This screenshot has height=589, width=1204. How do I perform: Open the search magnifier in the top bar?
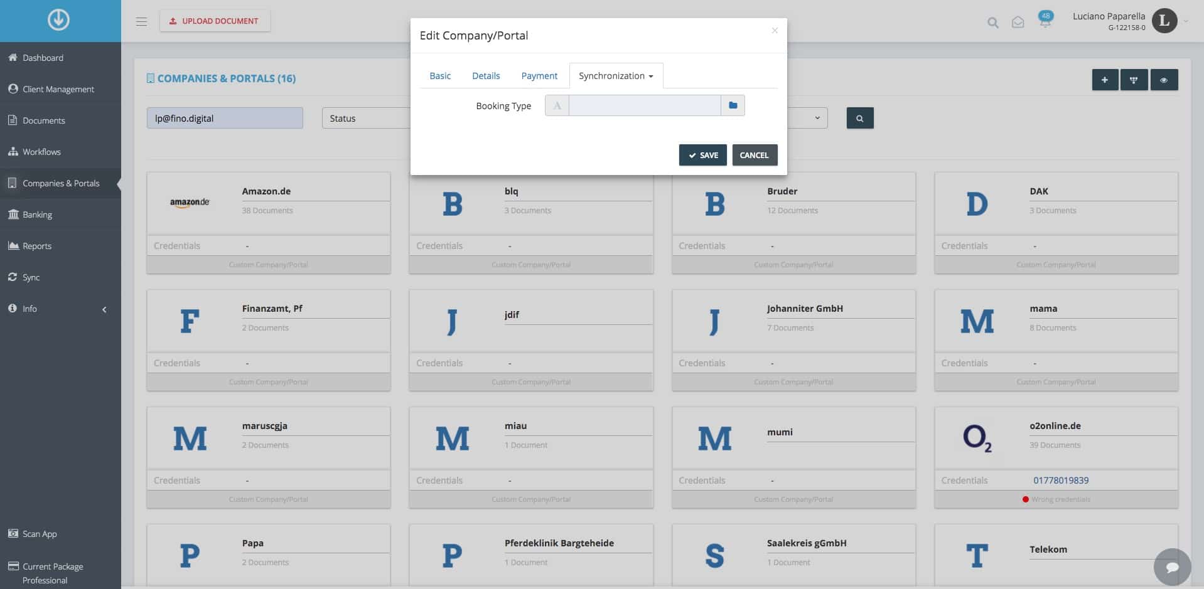click(x=992, y=23)
